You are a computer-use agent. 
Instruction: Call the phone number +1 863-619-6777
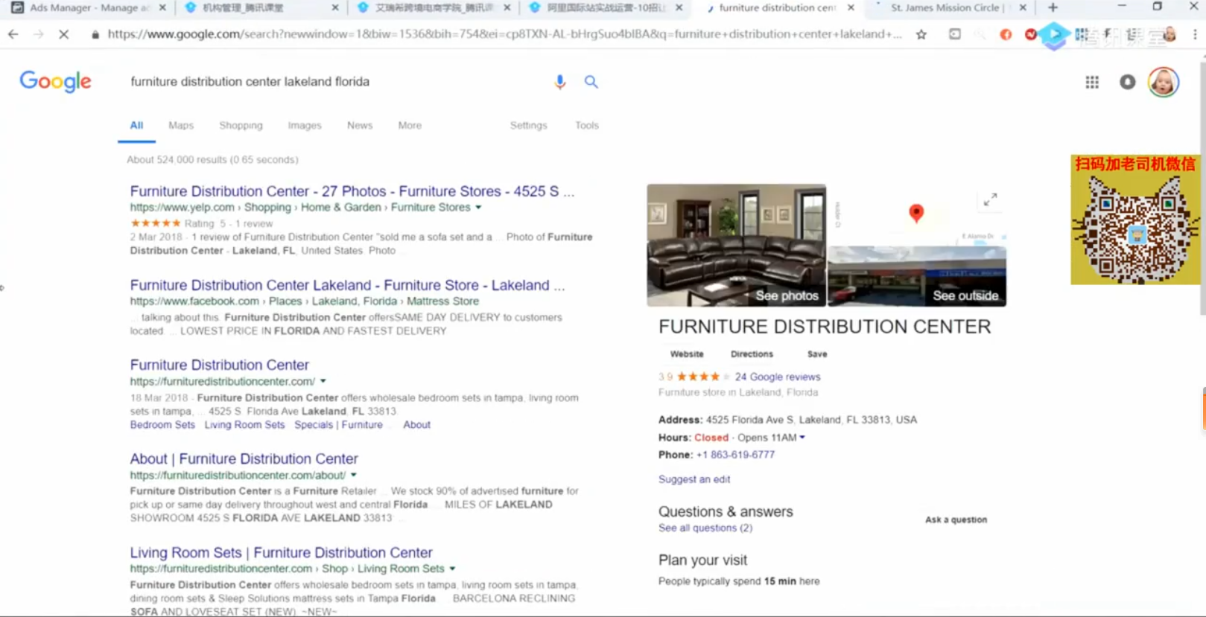735,455
